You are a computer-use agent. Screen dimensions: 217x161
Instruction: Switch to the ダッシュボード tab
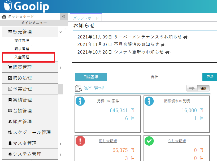[x=86, y=18]
